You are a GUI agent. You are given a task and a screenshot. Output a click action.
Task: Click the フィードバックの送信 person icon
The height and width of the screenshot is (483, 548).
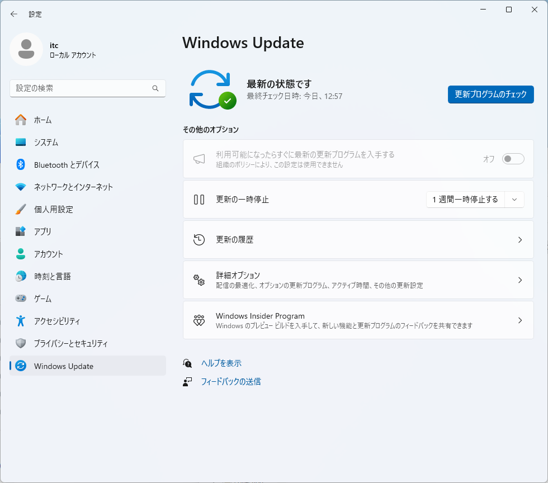tap(187, 382)
